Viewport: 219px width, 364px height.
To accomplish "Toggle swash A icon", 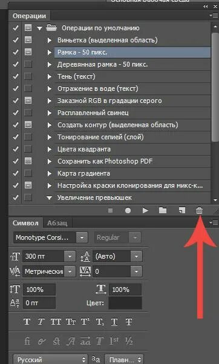I will [x=71, y=341].
